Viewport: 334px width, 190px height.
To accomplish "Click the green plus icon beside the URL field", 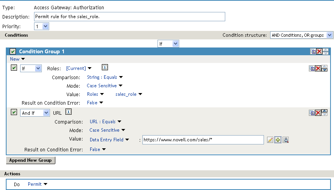I will pyautogui.click(x=278, y=140).
